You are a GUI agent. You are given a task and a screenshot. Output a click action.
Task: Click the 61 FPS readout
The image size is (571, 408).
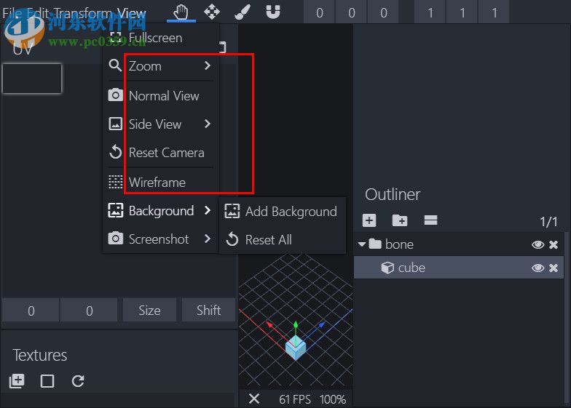(x=295, y=399)
